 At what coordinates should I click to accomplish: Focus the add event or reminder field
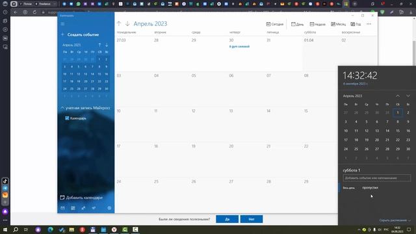(x=377, y=178)
